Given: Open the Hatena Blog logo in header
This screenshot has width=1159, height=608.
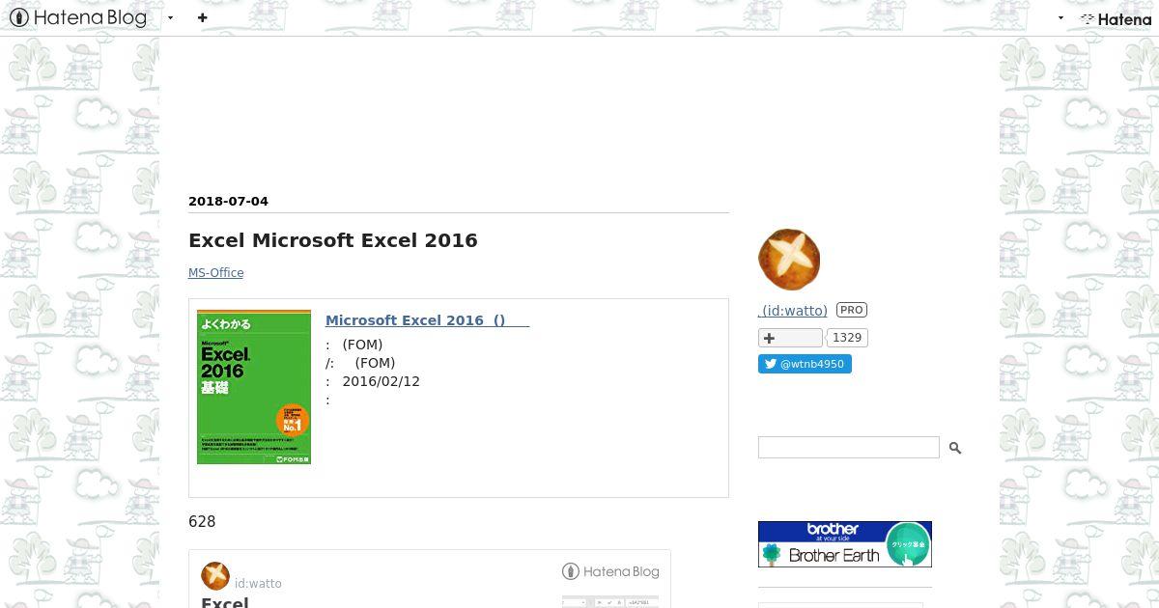Looking at the screenshot, I should click(78, 17).
